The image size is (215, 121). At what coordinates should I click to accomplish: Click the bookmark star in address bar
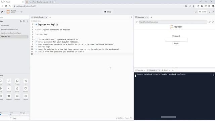193,6
